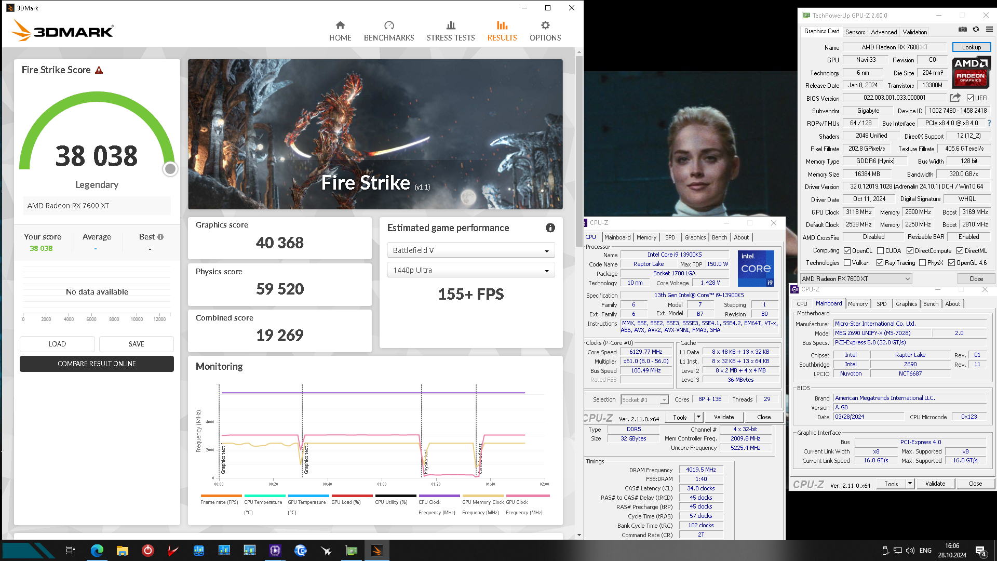Toggle the PhysX checkbox in GPU-Z
This screenshot has height=561, width=997.
coord(922,263)
